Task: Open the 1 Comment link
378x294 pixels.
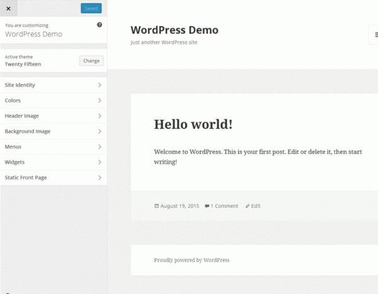Action: (x=224, y=206)
